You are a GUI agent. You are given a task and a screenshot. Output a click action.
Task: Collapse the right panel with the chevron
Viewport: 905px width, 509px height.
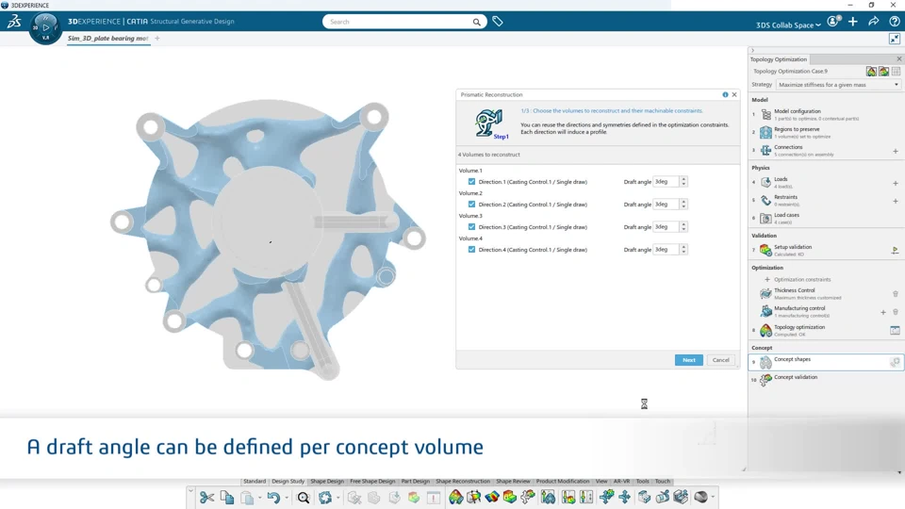coord(752,50)
